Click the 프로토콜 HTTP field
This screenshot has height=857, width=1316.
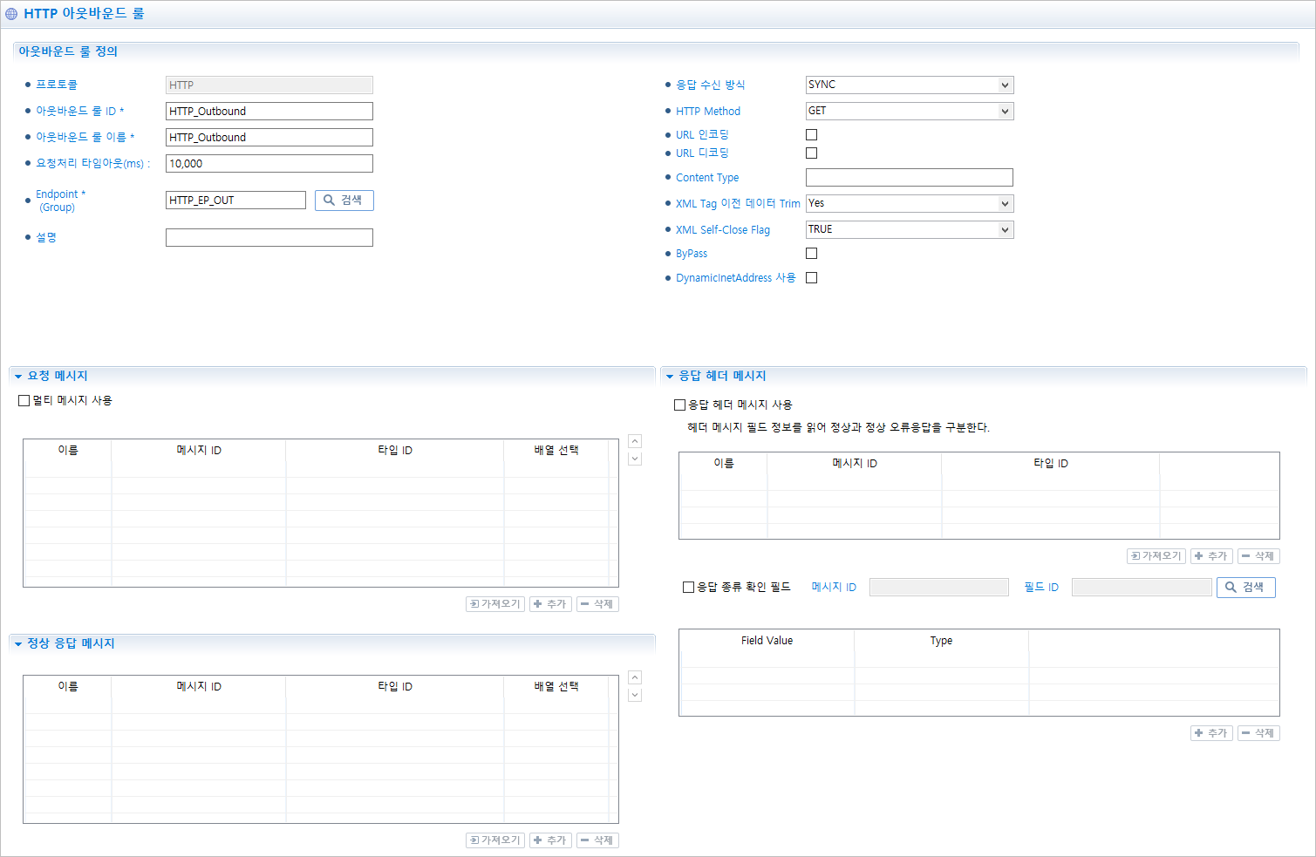point(269,85)
